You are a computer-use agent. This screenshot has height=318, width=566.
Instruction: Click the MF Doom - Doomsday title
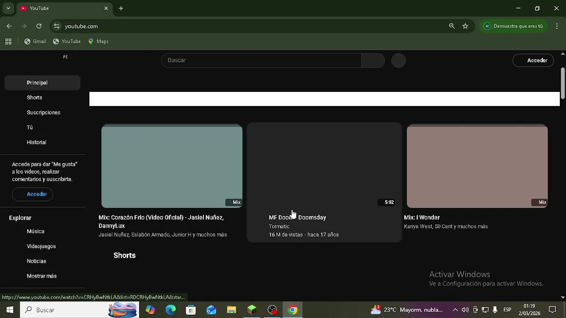(x=297, y=217)
